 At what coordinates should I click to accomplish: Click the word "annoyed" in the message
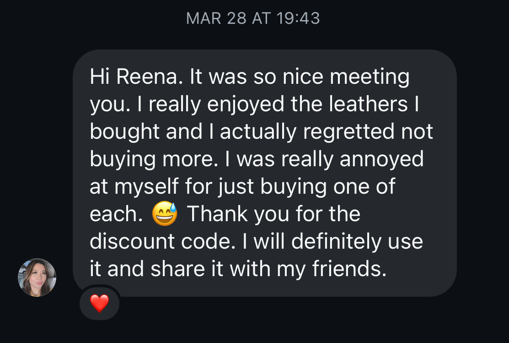[x=382, y=159]
